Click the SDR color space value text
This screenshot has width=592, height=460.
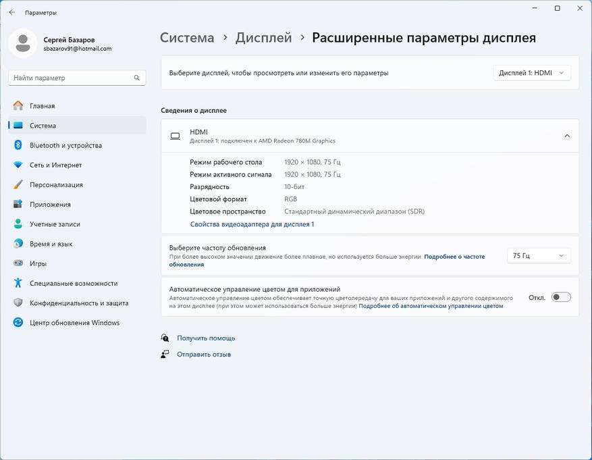pos(354,211)
